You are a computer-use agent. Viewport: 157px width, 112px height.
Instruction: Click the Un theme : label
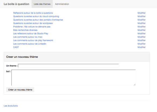click(12, 66)
